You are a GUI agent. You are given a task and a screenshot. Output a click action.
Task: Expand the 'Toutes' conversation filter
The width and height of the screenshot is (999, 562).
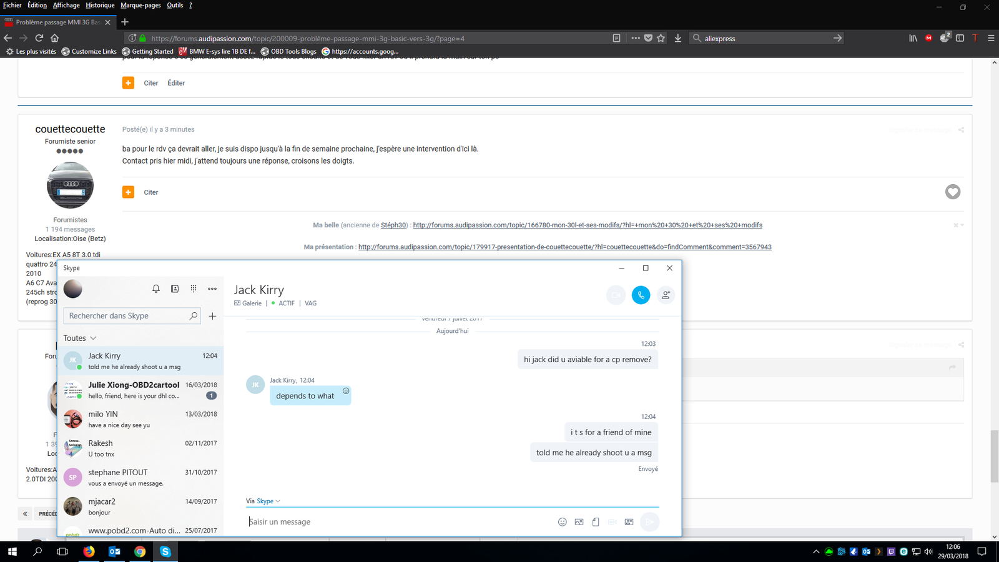click(x=80, y=338)
